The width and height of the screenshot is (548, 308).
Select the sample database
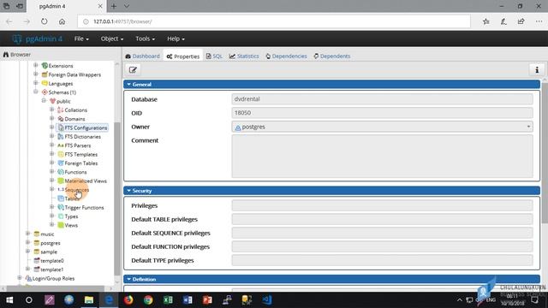coord(49,252)
